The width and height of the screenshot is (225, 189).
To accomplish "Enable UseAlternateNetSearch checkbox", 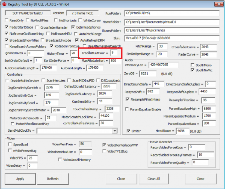I will click(85, 46).
